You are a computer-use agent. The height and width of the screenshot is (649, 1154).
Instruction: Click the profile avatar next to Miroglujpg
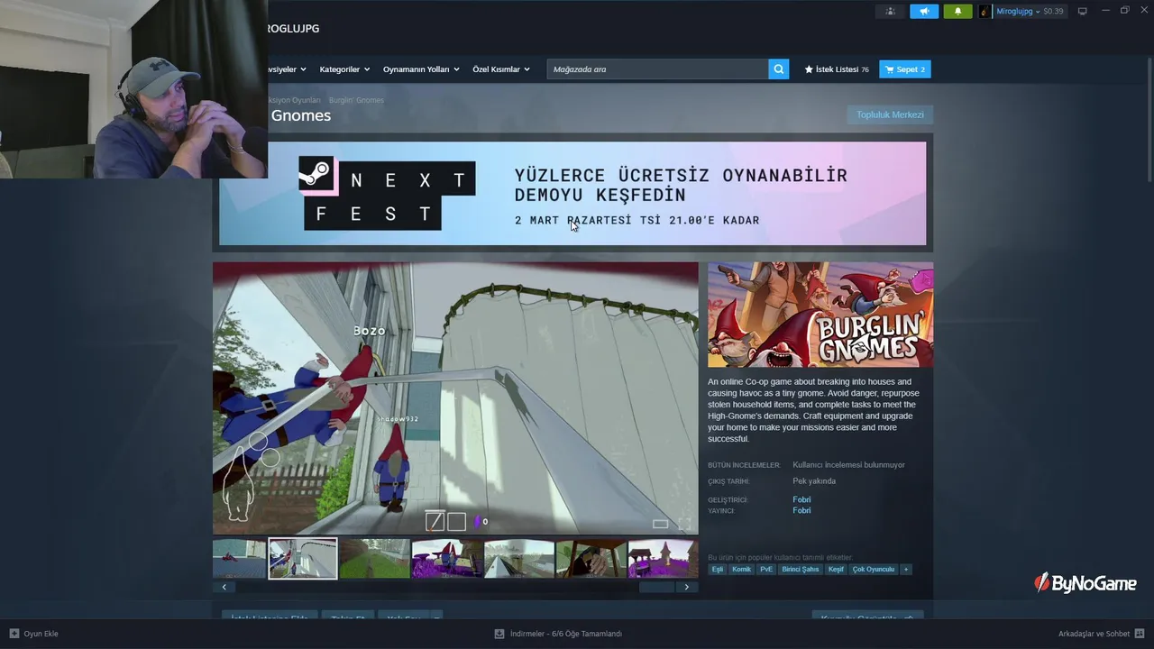point(985,11)
